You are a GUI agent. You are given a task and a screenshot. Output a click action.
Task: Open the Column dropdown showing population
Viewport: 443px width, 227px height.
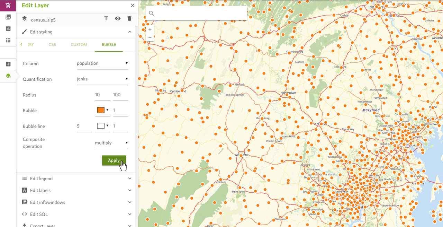coord(102,63)
